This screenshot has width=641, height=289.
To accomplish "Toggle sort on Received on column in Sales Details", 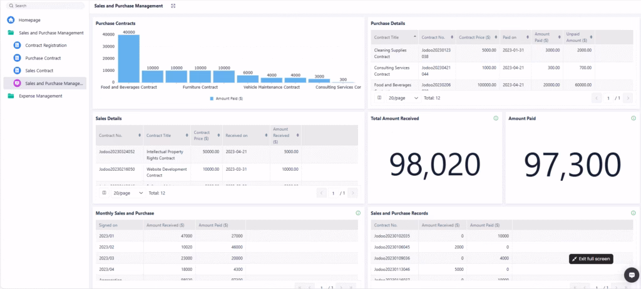I will point(264,135).
